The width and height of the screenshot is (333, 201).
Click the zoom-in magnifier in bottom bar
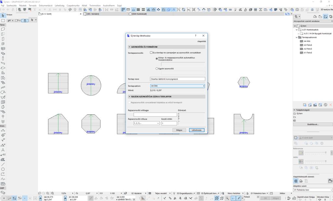47,193
